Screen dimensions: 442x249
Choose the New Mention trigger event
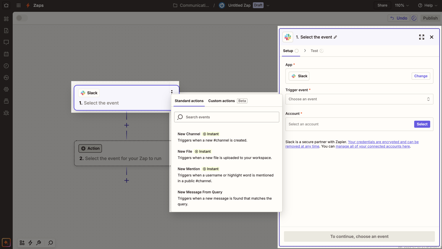(189, 169)
